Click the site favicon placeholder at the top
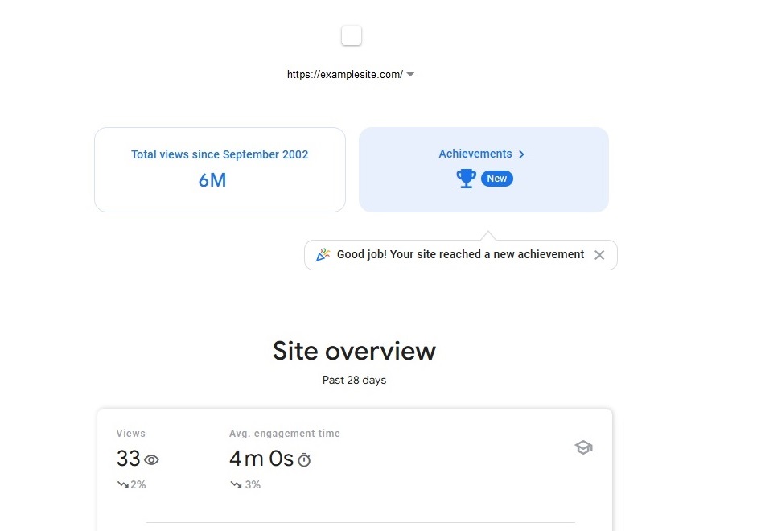This screenshot has height=531, width=761. pos(351,35)
